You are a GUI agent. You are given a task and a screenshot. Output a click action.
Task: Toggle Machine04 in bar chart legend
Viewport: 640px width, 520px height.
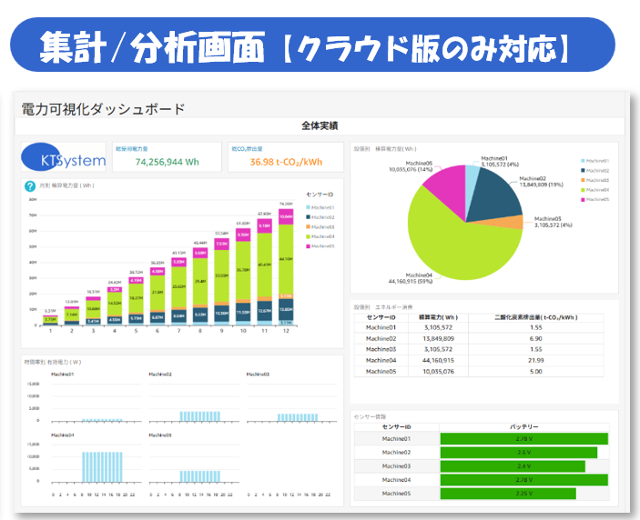click(x=321, y=235)
